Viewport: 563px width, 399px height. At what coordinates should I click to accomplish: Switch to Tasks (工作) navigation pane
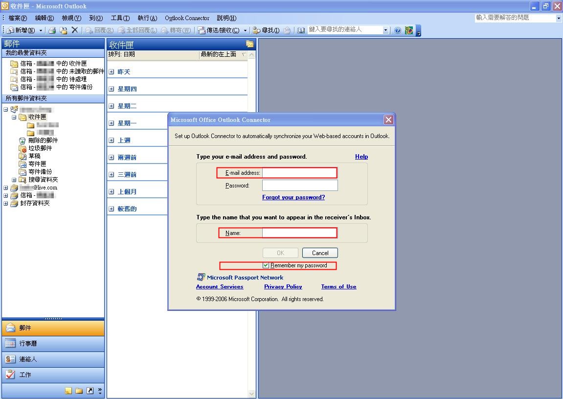point(53,375)
